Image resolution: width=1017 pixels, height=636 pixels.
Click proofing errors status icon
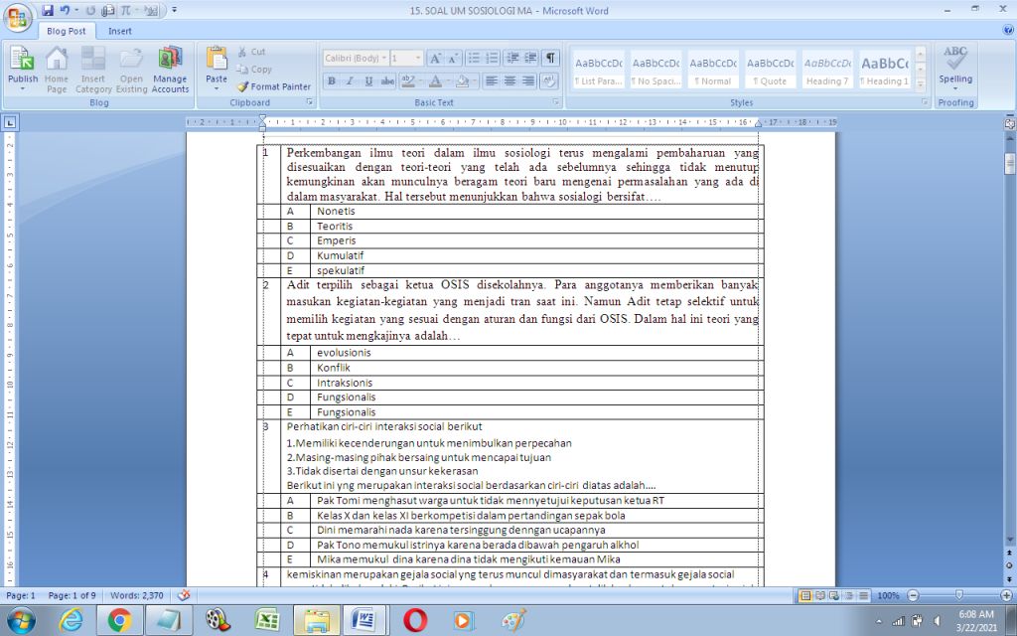(x=184, y=595)
